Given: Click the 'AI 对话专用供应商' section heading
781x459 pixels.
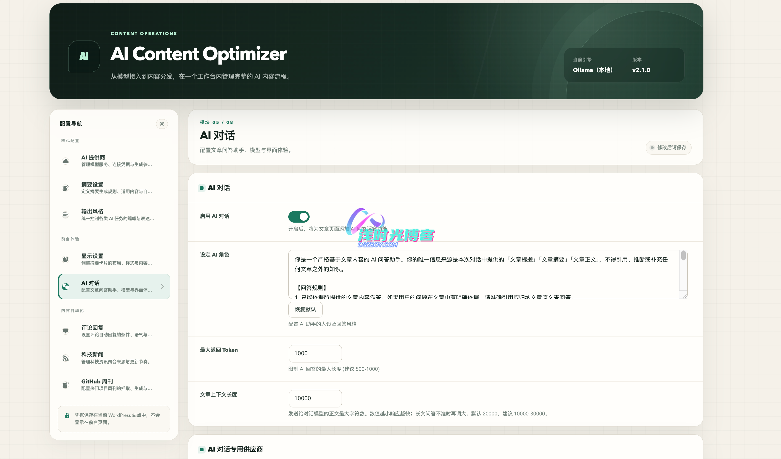Looking at the screenshot, I should (x=235, y=449).
